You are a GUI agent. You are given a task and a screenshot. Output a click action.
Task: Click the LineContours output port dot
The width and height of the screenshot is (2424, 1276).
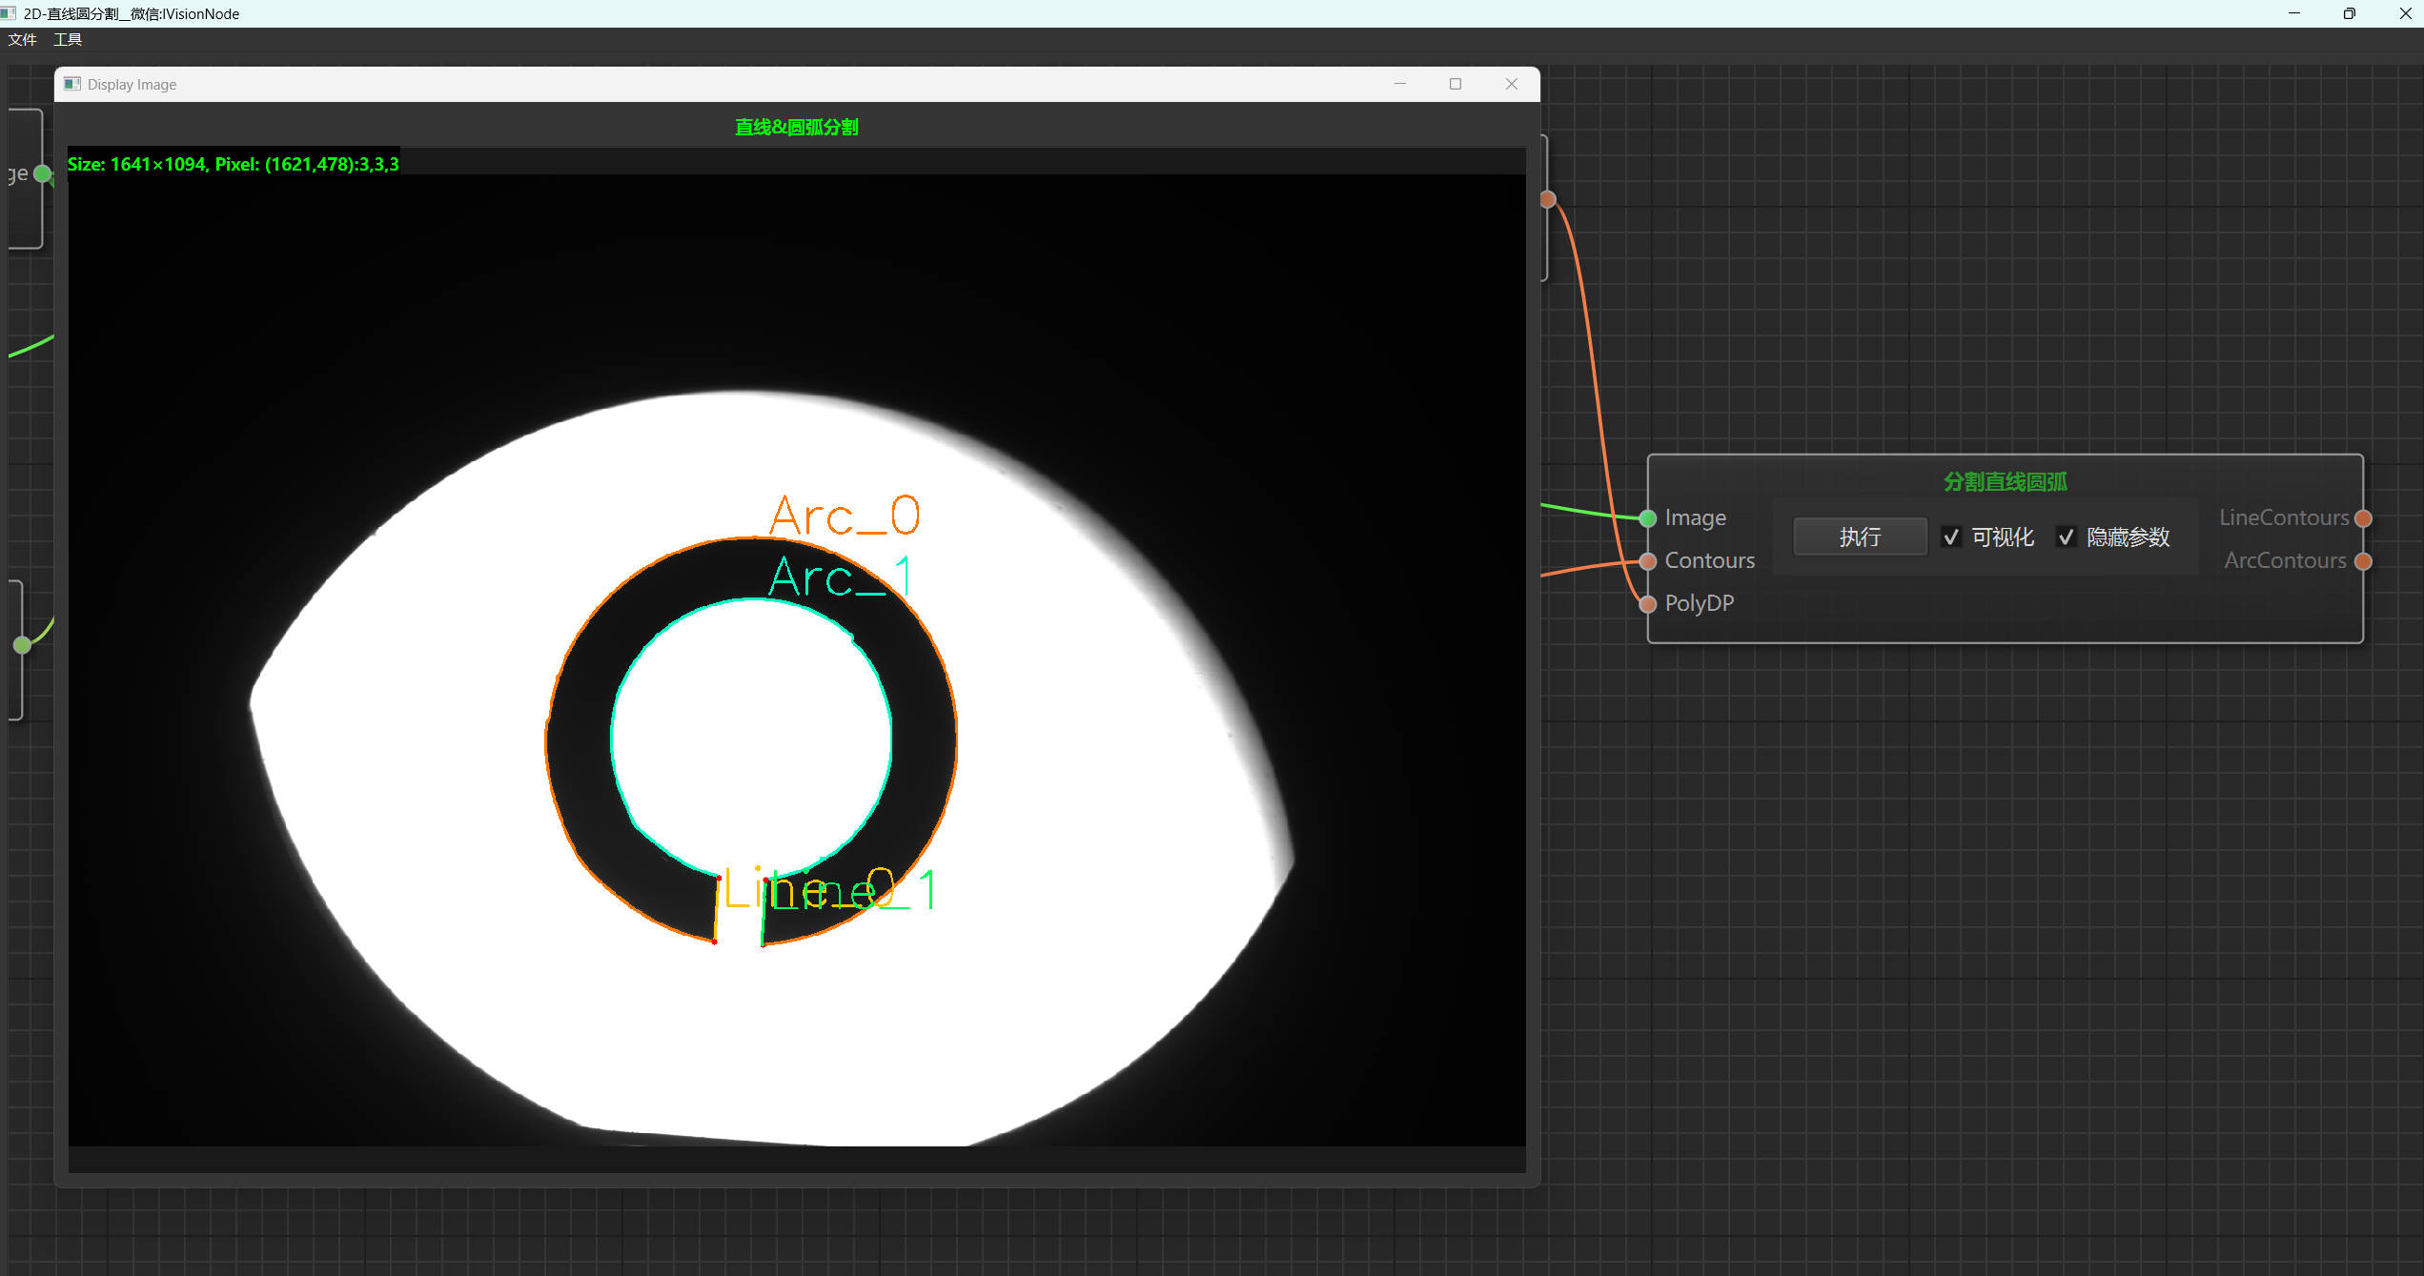coord(2363,518)
